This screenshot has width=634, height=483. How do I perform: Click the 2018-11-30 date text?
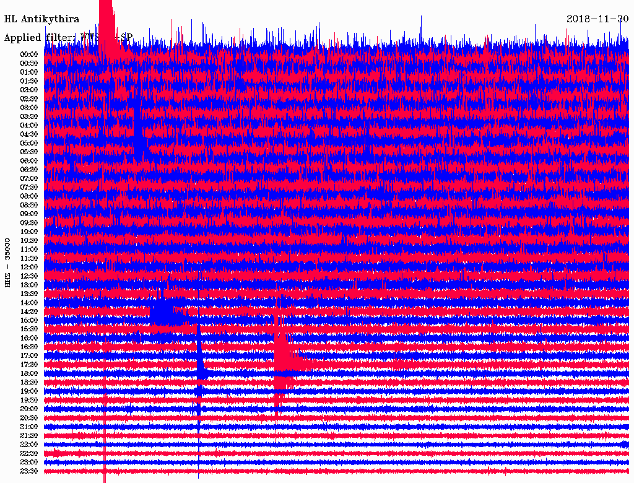[x=597, y=19]
